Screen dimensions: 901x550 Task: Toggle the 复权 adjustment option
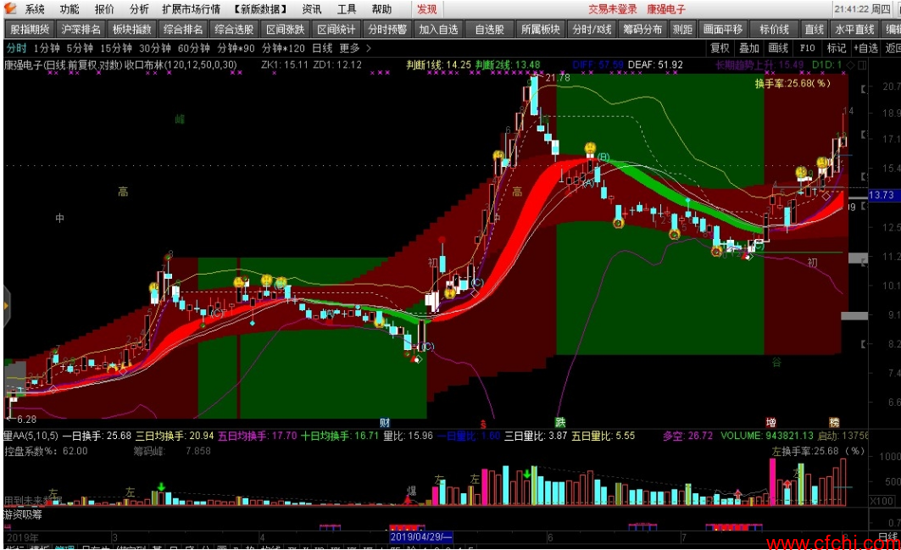click(x=720, y=48)
